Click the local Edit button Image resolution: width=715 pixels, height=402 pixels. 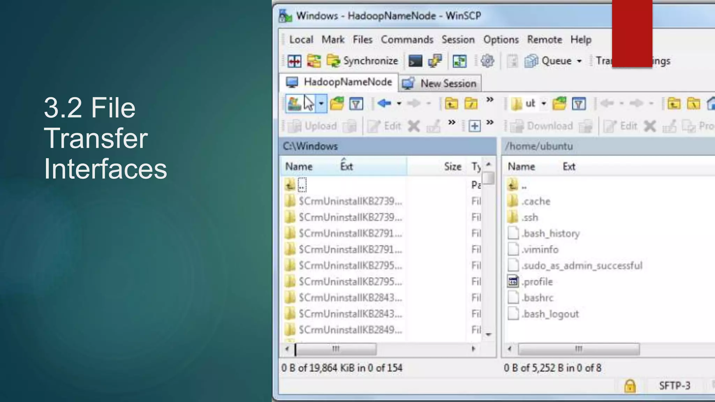pos(384,126)
